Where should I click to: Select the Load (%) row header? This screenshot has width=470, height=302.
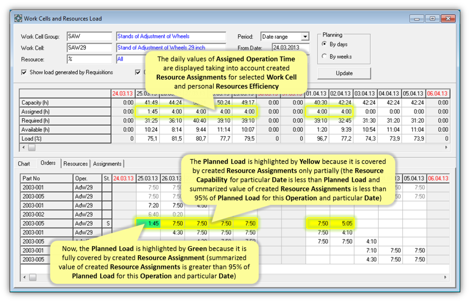[65, 139]
